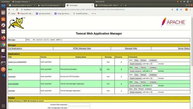Open the /manager application path link
This screenshot has width=193, height=109.
point(11,91)
